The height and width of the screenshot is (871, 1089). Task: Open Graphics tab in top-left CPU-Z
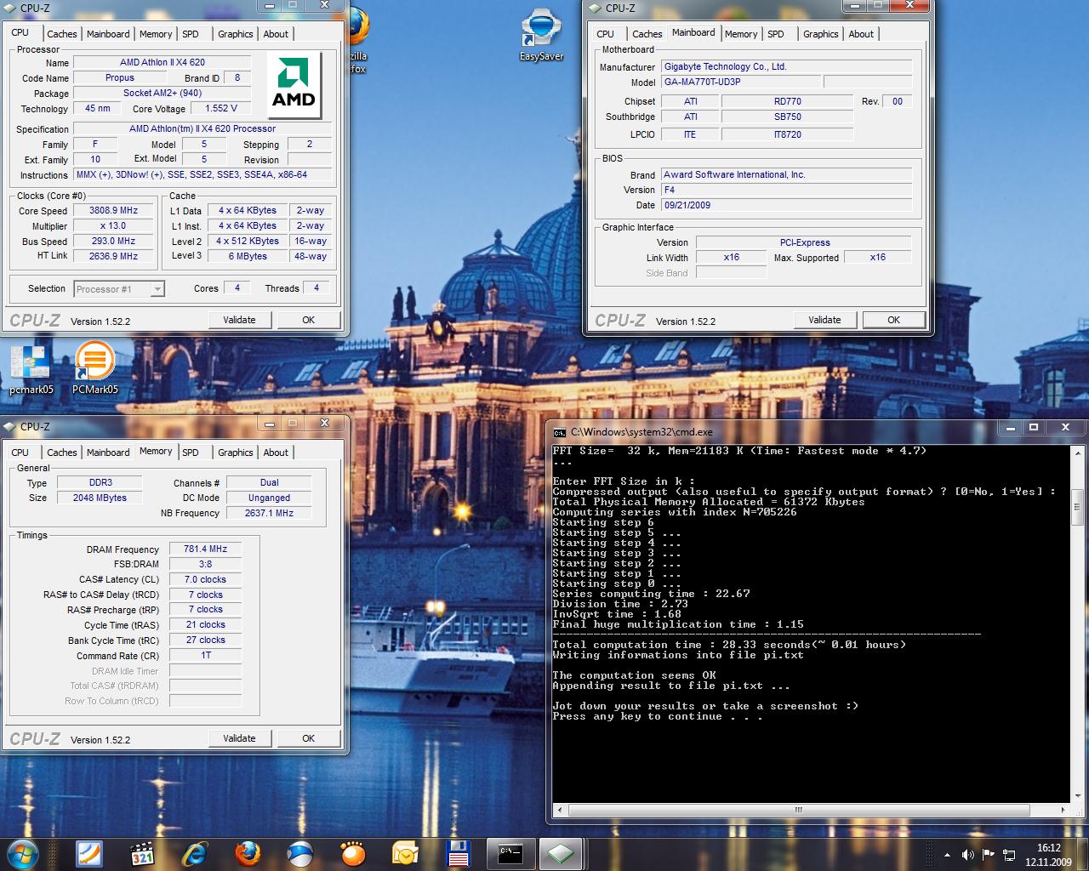click(x=235, y=34)
